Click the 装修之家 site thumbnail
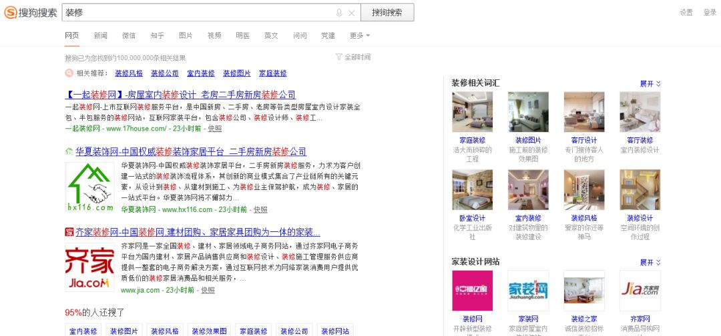 (584, 291)
